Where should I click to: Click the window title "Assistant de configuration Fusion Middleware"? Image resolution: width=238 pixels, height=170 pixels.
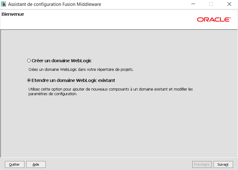(54, 4)
